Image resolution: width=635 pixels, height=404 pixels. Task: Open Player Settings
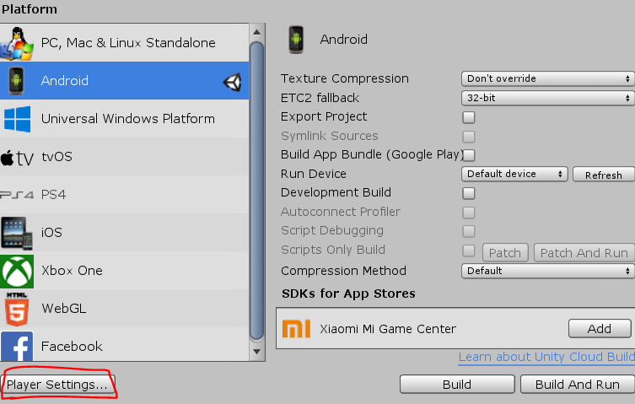pos(58,384)
